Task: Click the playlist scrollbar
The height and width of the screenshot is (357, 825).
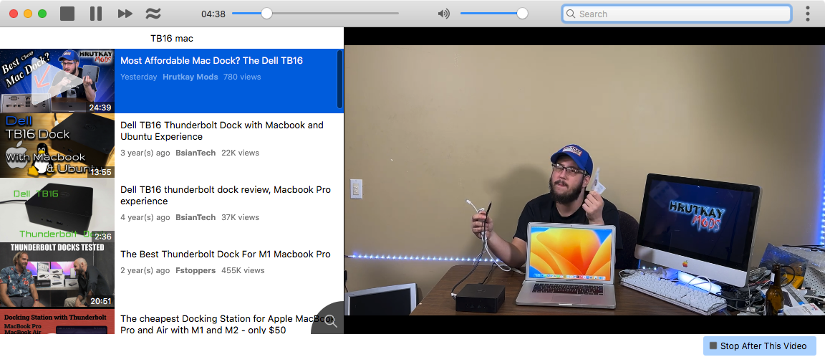Action: [x=340, y=79]
